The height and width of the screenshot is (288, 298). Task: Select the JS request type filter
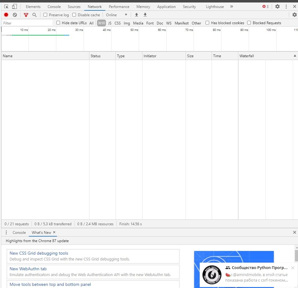[x=110, y=23]
